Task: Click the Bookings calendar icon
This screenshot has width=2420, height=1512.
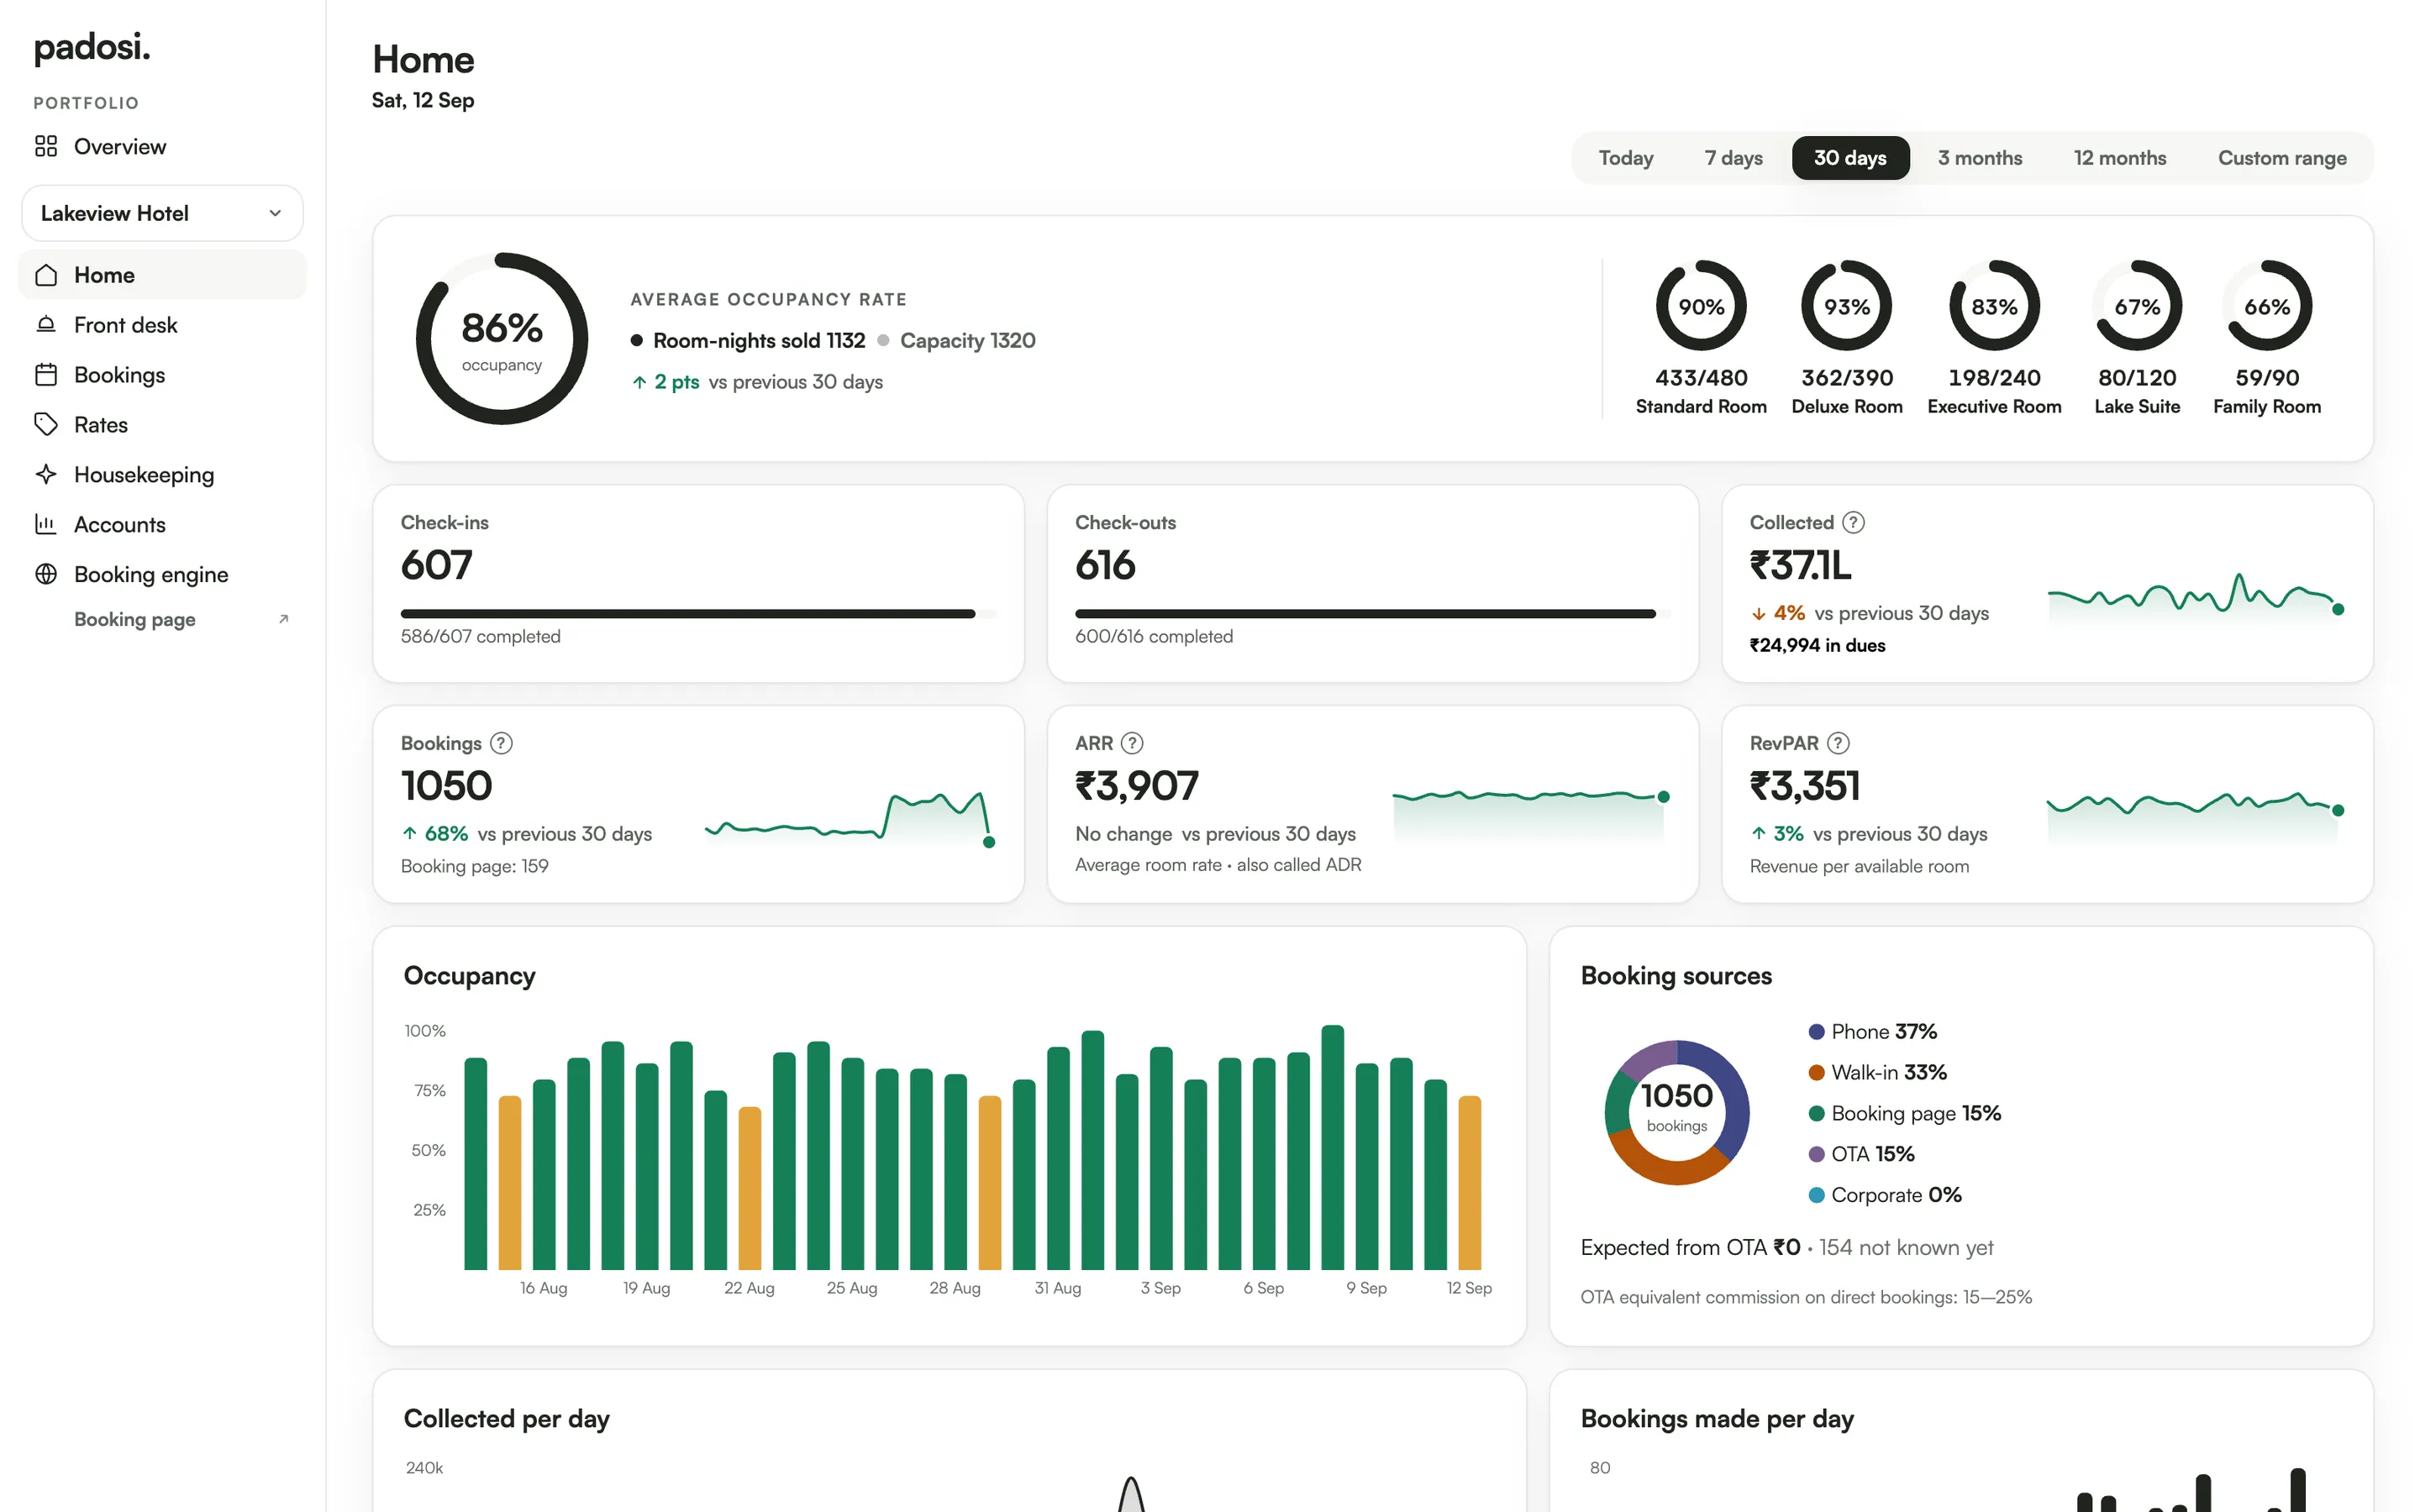Action: (x=46, y=375)
